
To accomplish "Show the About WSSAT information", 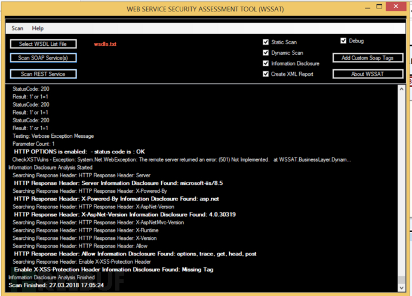I will pyautogui.click(x=368, y=74).
